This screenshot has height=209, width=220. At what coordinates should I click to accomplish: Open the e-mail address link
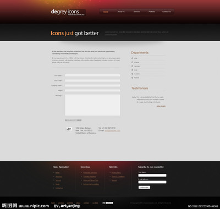point(112,131)
